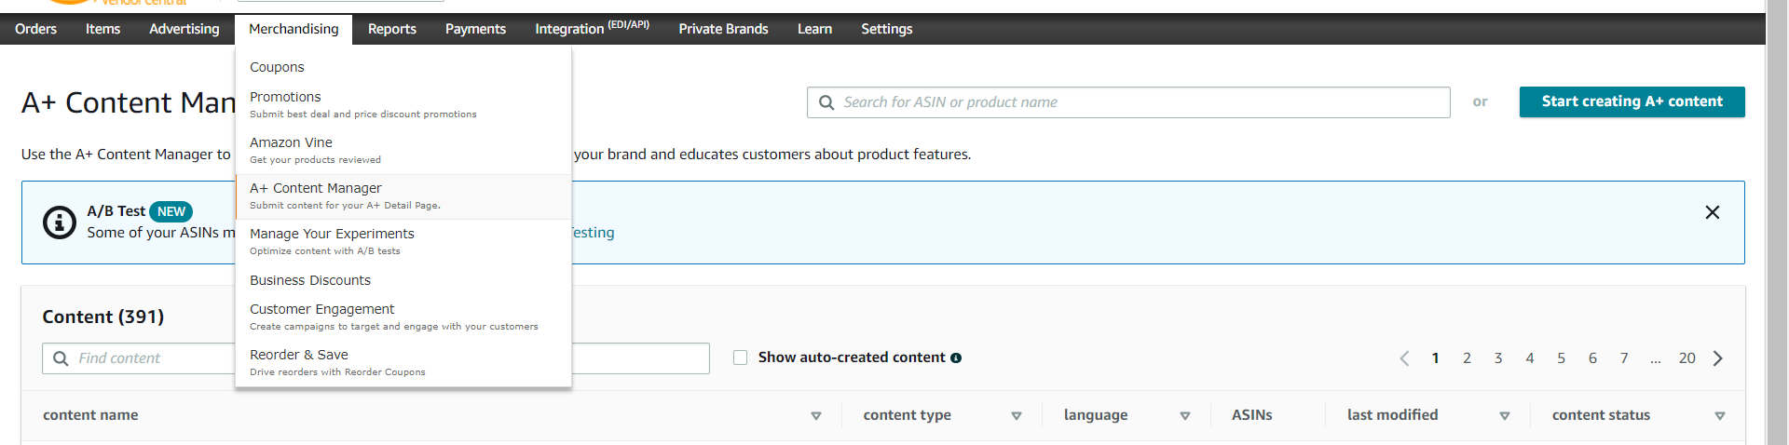Go to page 7 of content list
The image size is (1789, 445).
(x=1624, y=358)
